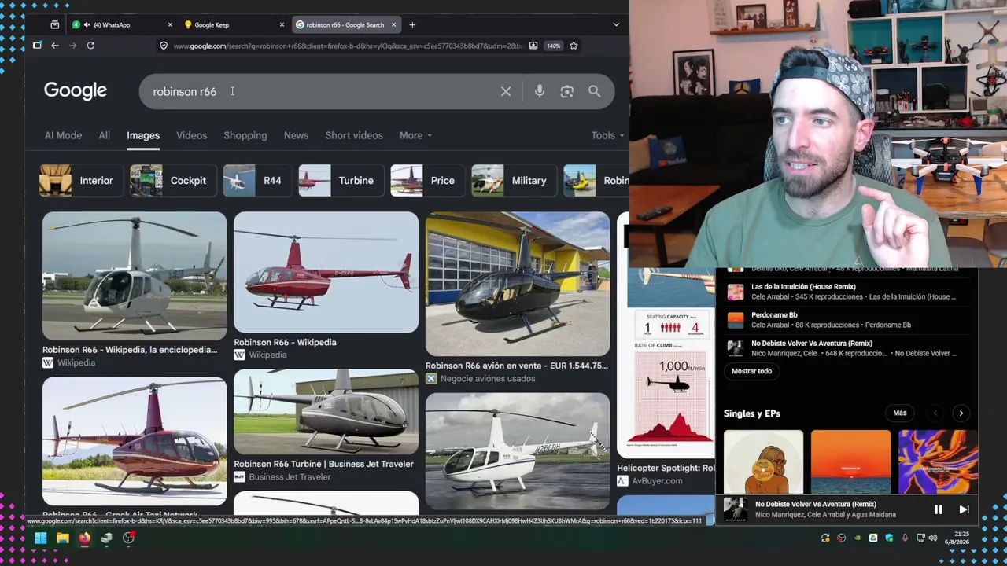Screen dimensions: 1007x566
Task: Select the Images results tab
Action: click(x=143, y=135)
